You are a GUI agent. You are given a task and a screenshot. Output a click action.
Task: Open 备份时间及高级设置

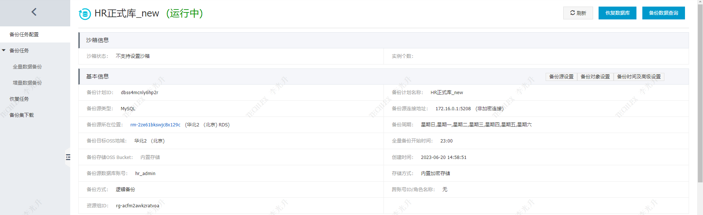639,77
